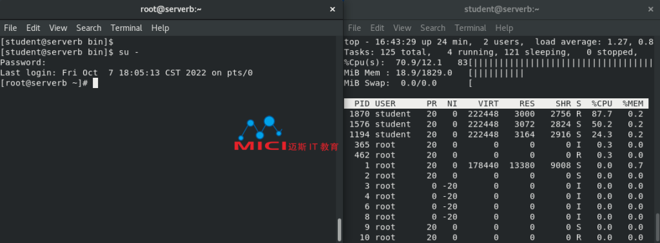Click the 50.2 %CPU value

click(602, 124)
